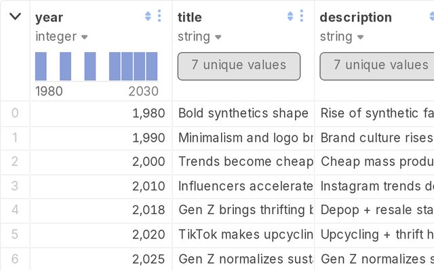Screen dimensions: 434x271
Task: Click the title cell starting with TikTok
Action: tap(243, 234)
